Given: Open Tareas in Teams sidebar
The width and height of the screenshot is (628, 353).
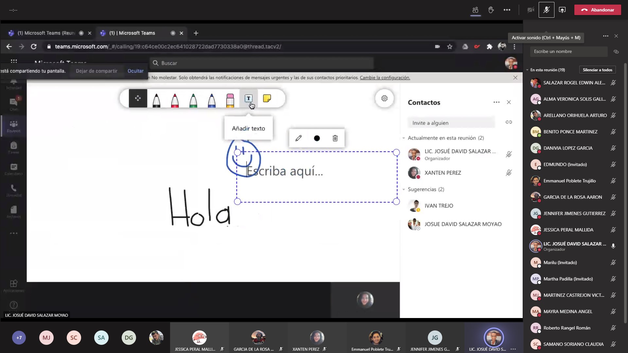Looking at the screenshot, I should pyautogui.click(x=14, y=147).
